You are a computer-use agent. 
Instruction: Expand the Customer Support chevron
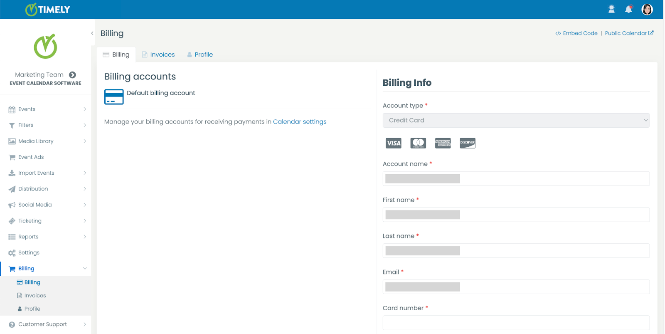[x=85, y=324]
